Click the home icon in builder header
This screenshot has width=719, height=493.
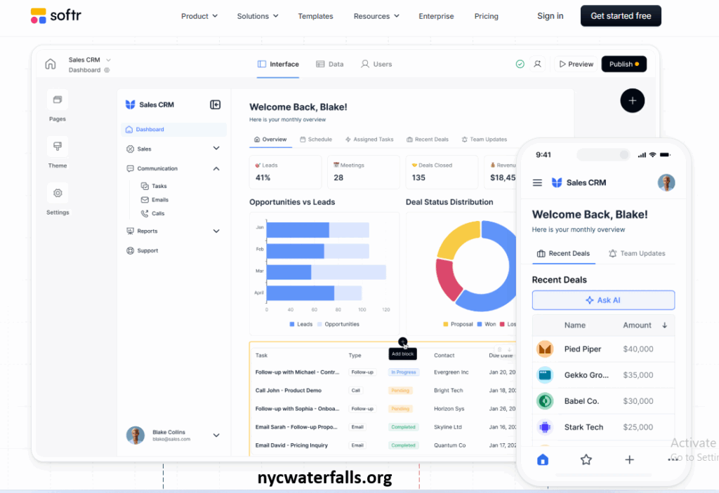pos(51,65)
